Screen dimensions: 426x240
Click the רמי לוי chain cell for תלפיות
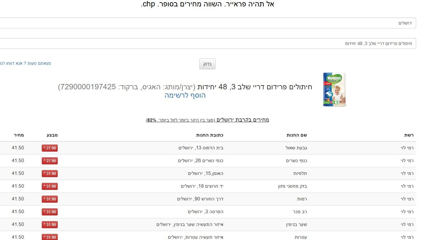pos(407,173)
